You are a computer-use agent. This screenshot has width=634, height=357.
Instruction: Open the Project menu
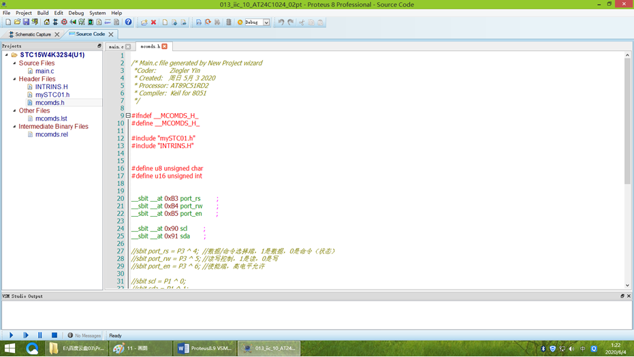point(23,13)
